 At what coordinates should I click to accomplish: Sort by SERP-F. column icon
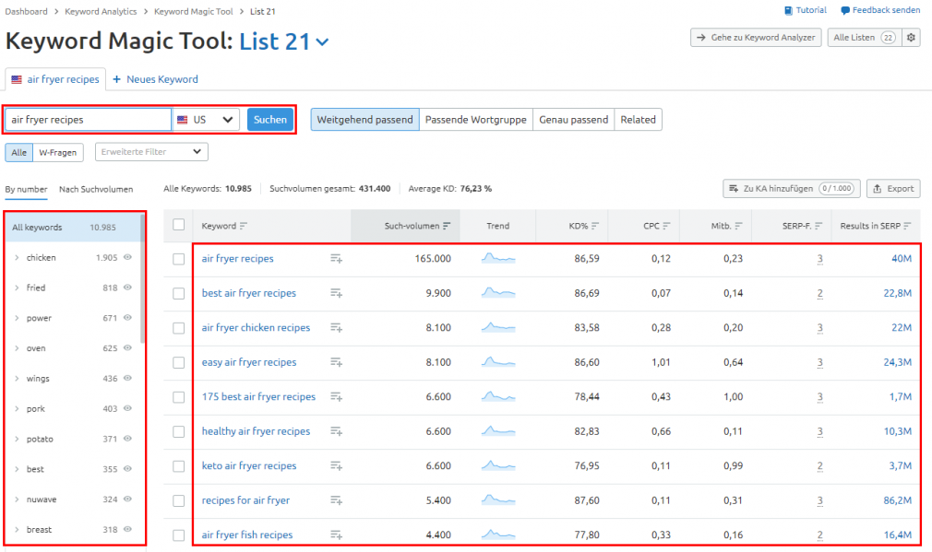pyautogui.click(x=818, y=226)
